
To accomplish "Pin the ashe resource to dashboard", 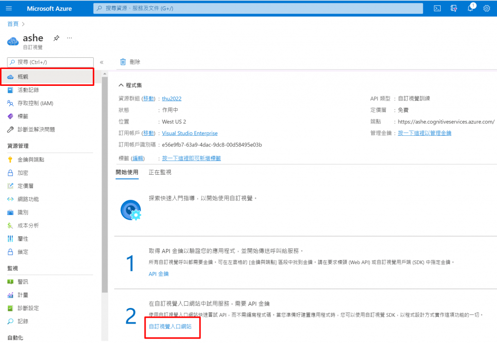I will [x=56, y=38].
